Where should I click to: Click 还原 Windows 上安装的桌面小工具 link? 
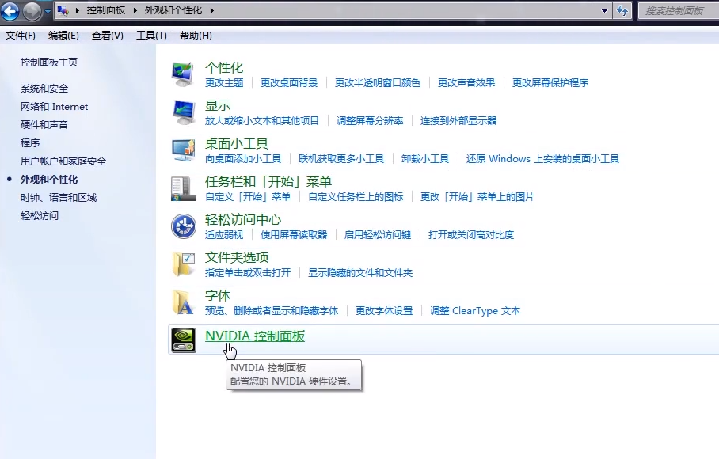point(542,158)
